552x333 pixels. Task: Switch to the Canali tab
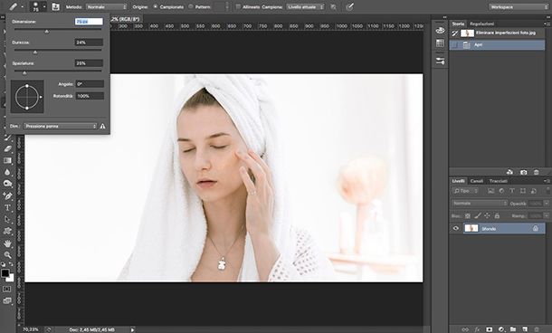click(477, 181)
